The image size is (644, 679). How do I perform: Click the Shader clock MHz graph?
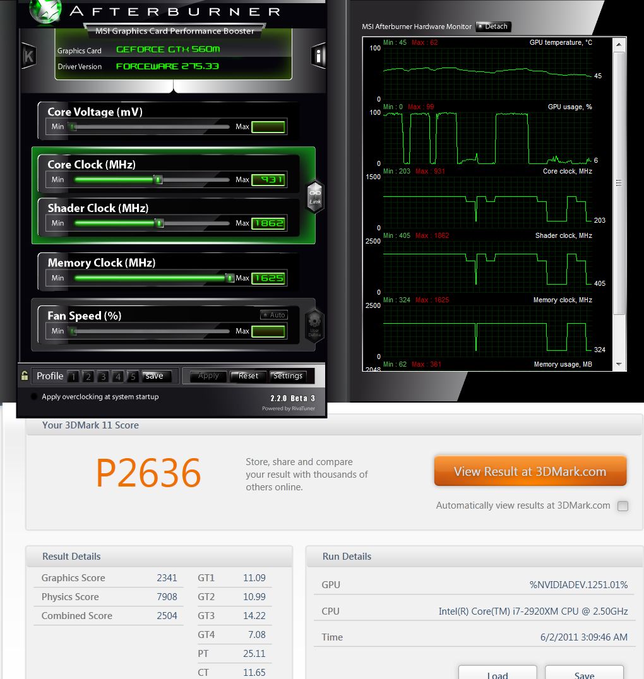(x=487, y=267)
